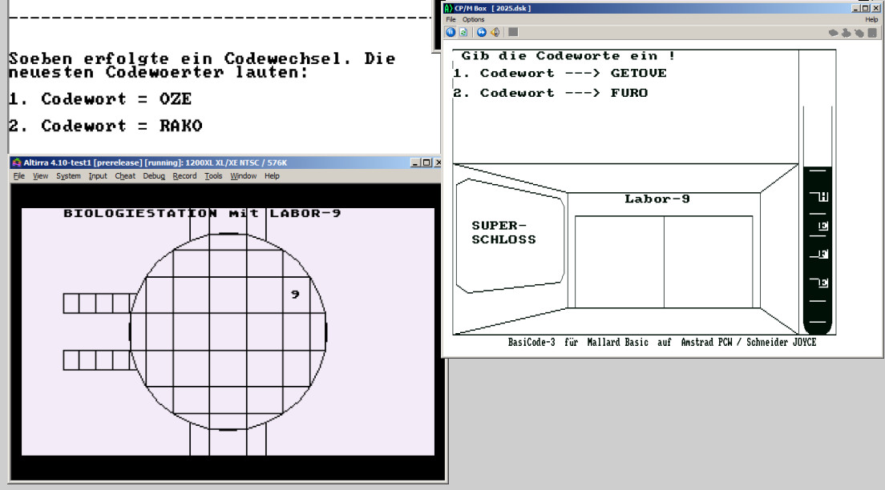885x490 pixels.
Task: Maximize the Altirra emulator window
Action: [426, 163]
